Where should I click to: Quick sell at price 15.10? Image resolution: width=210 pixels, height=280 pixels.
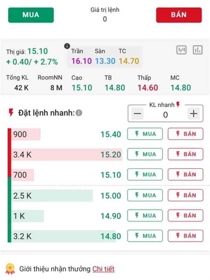click(185, 174)
